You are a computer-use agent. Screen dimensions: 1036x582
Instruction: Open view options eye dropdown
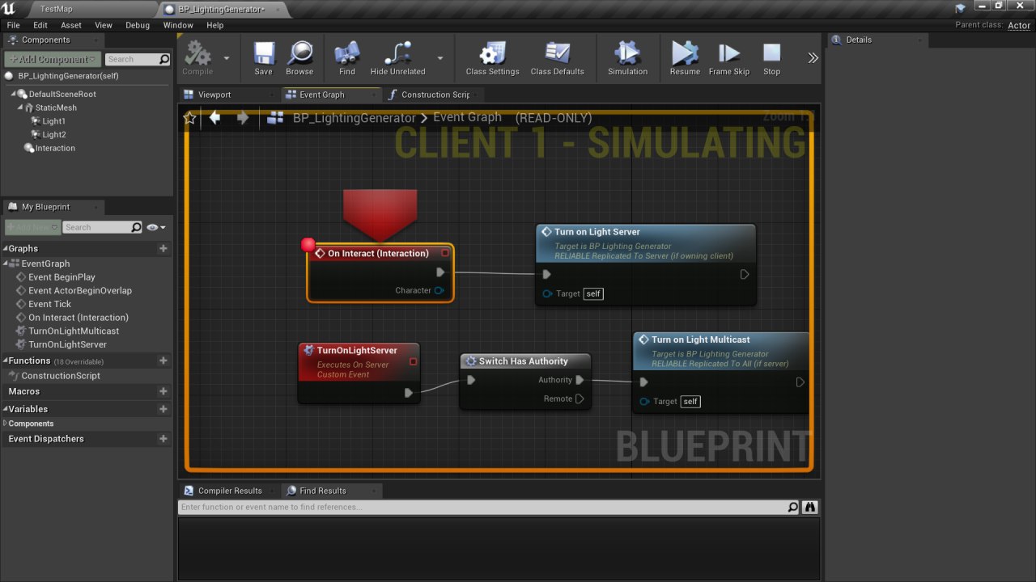click(x=156, y=228)
